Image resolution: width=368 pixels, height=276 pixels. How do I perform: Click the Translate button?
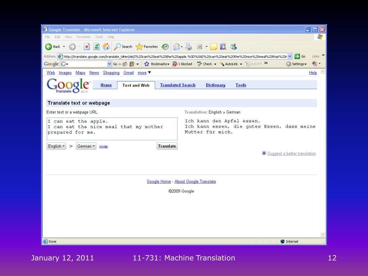[x=167, y=146]
